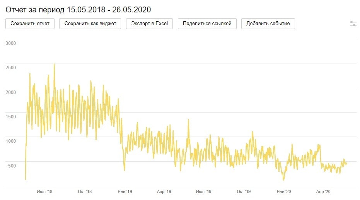The height and width of the screenshot is (200, 360).
Task: Export the report via "Экспорт в Excel"
Action: 149,24
